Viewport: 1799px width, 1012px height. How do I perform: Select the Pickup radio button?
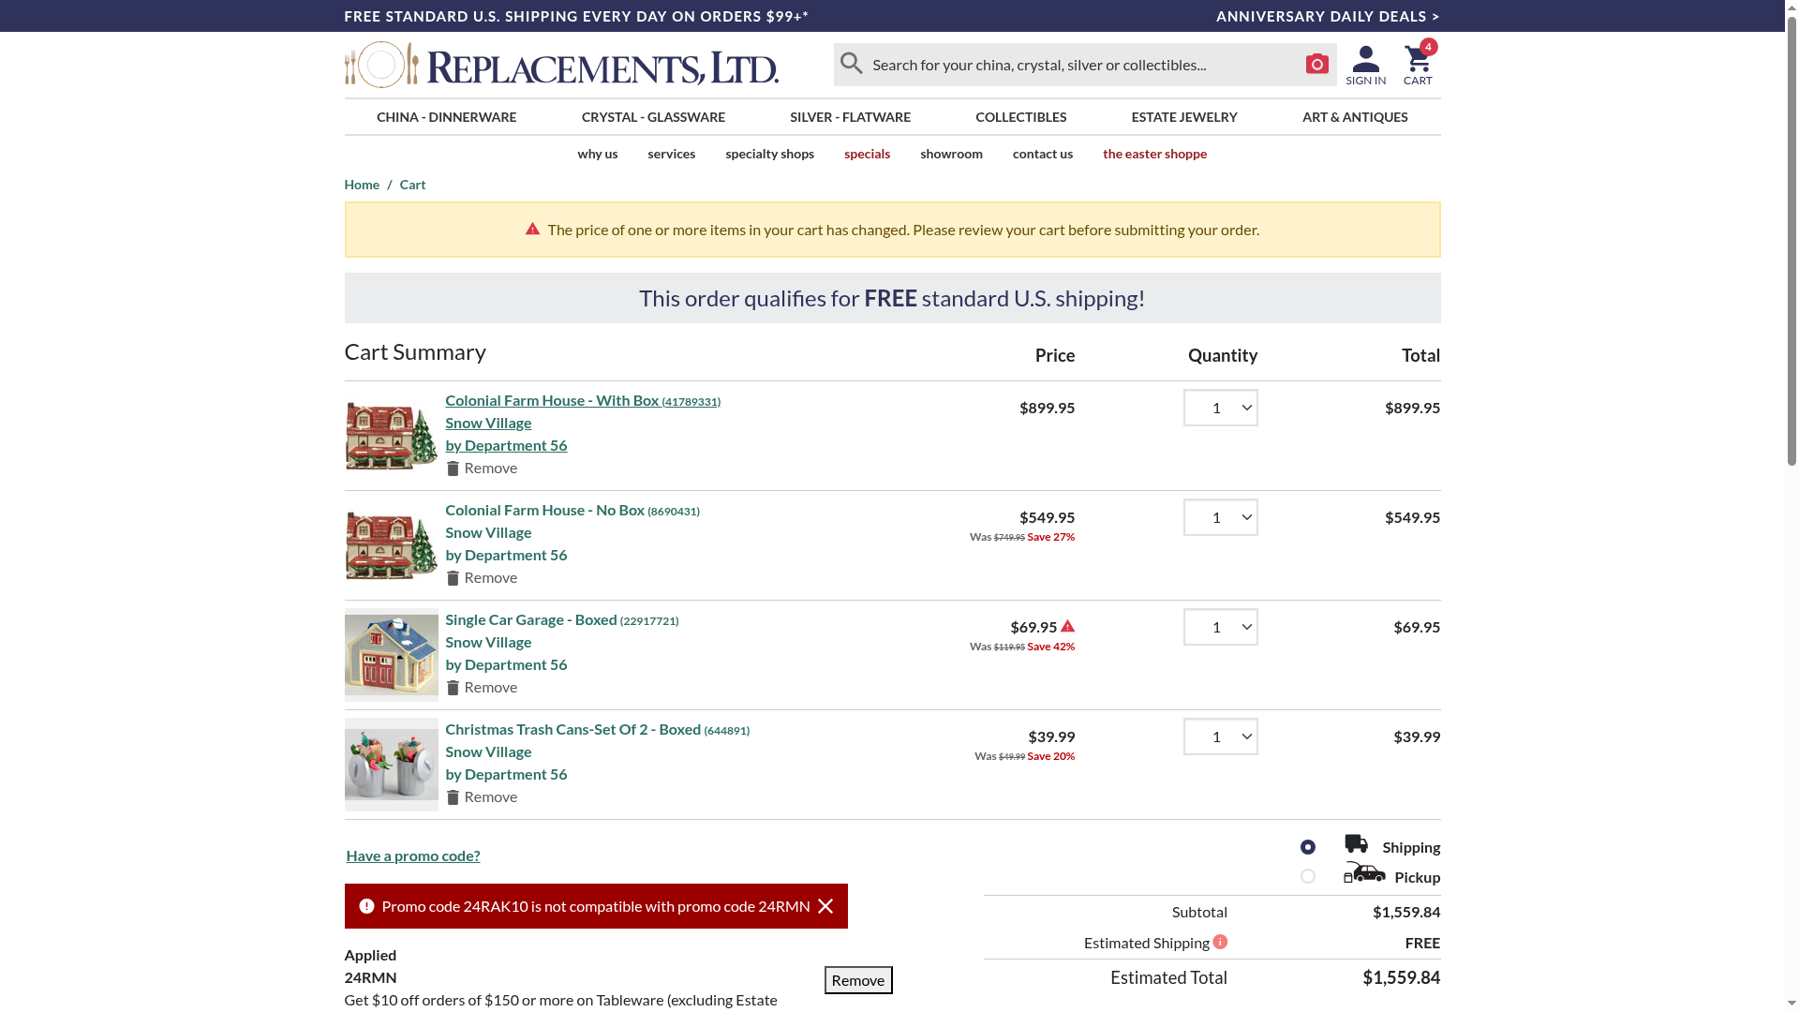point(1308,876)
